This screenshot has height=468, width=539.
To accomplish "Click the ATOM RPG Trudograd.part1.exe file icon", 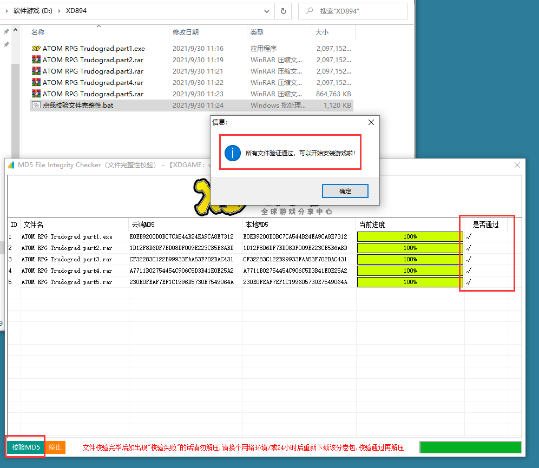I will tap(36, 48).
